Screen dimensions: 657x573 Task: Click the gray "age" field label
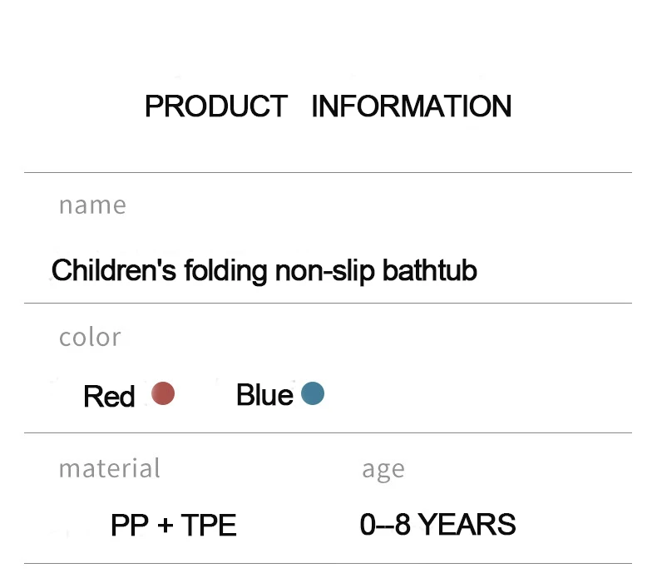[x=383, y=470]
